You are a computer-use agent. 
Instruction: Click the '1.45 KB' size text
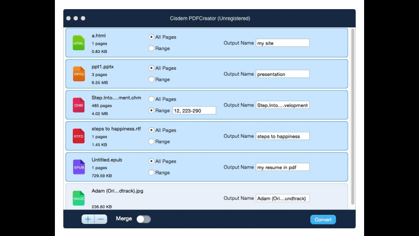(x=99, y=144)
